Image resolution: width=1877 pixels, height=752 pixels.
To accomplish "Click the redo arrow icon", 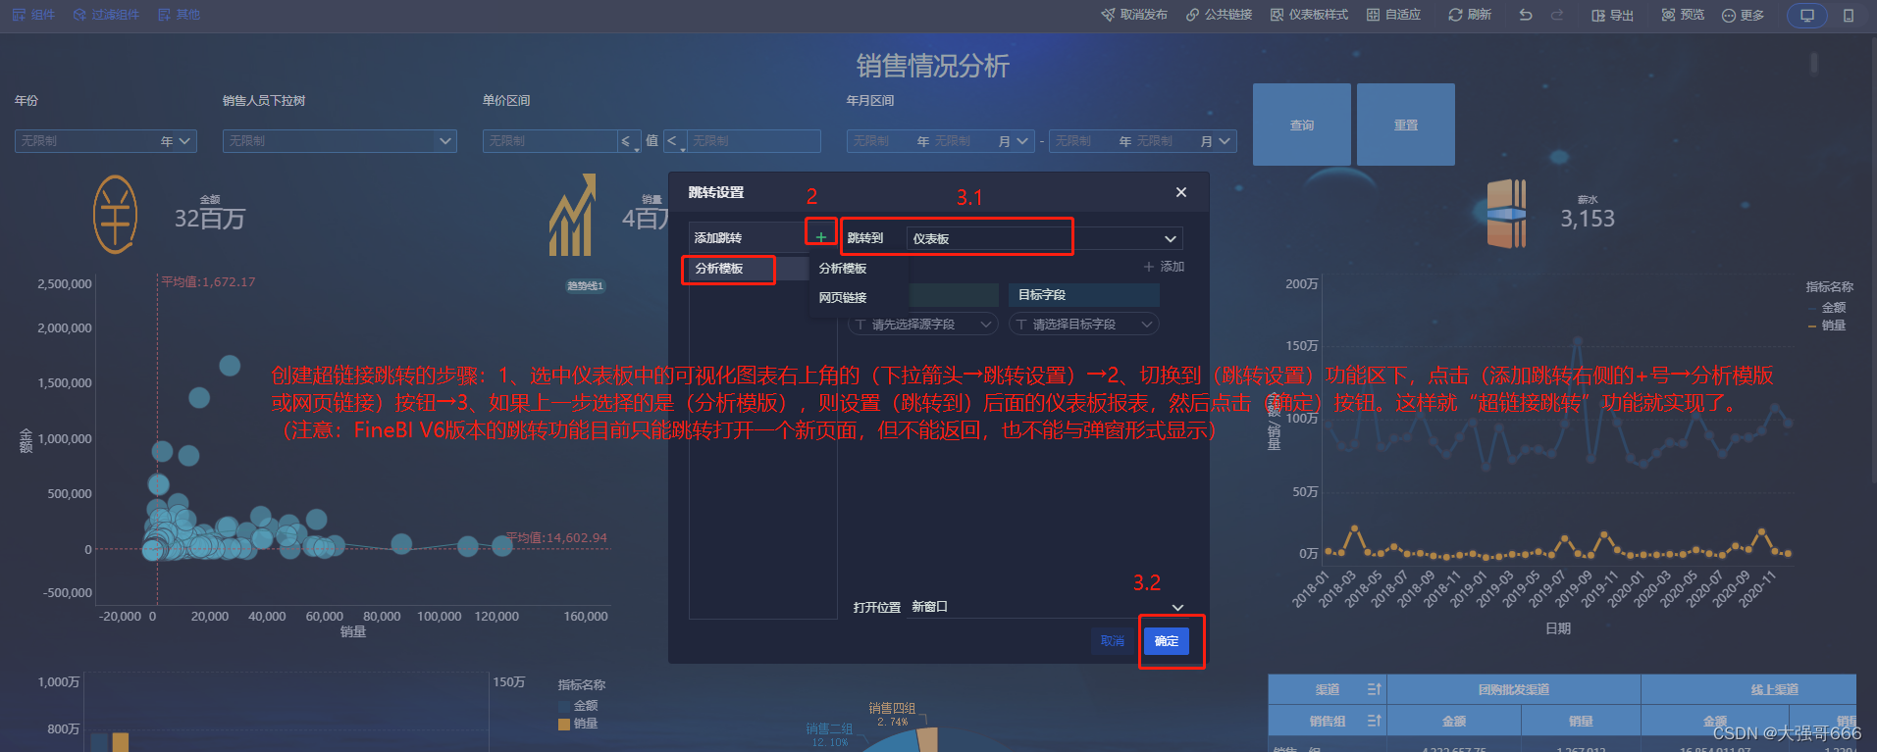I will tap(1557, 15).
